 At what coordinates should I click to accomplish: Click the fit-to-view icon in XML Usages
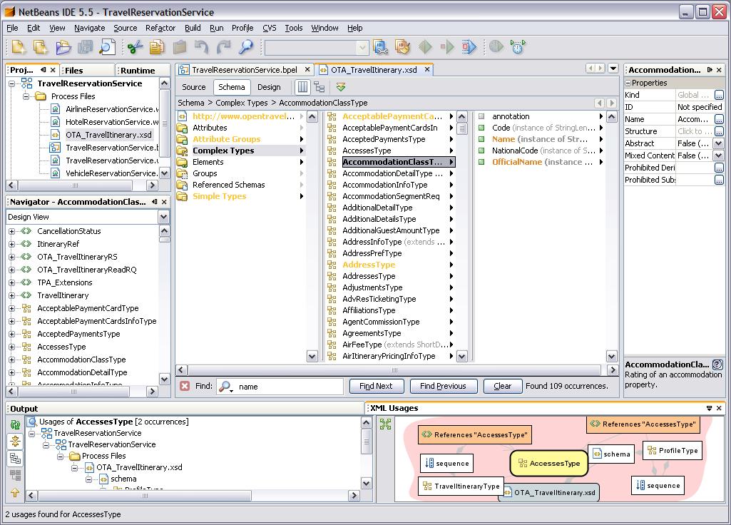[386, 424]
